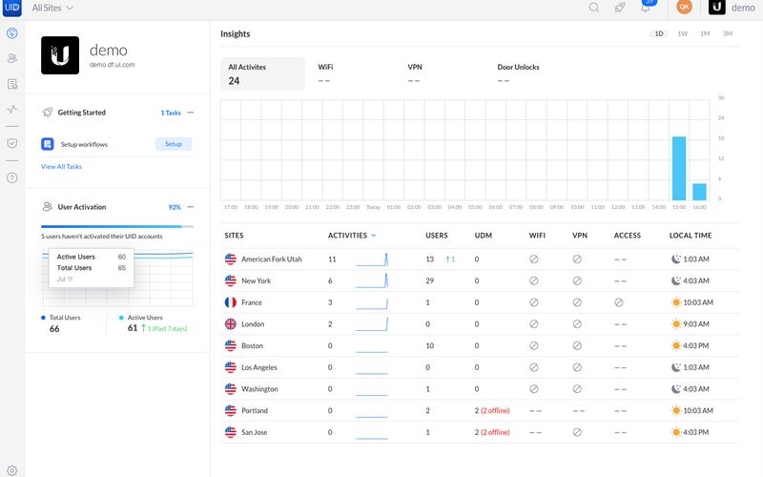
Task: Click the WiFi disabled icon for Boston
Action: [534, 345]
